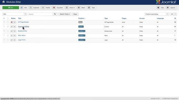Screen dimensions: 179x100
Task: Click drag handle icon of Main Menu row
Action: pyautogui.click(x=4, y=35)
